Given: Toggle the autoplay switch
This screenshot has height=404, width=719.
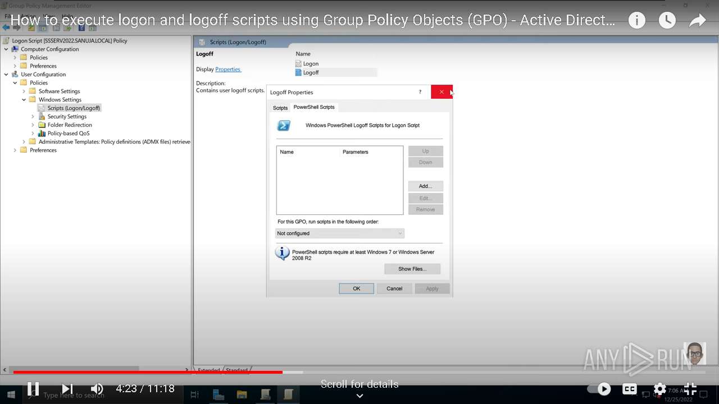Looking at the screenshot, I should 599,388.
